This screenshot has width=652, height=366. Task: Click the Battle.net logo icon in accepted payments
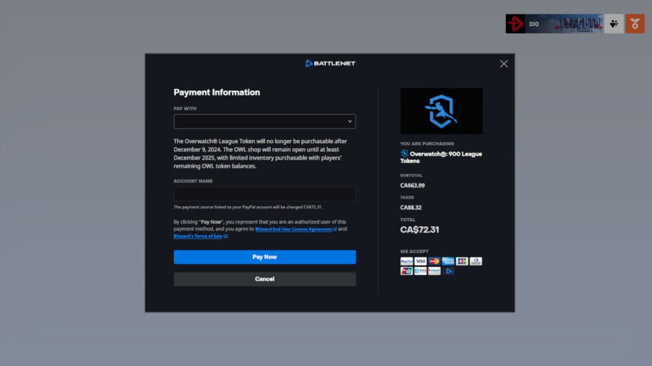pyautogui.click(x=448, y=271)
